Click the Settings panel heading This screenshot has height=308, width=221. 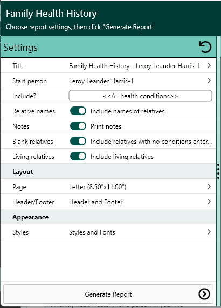20,48
